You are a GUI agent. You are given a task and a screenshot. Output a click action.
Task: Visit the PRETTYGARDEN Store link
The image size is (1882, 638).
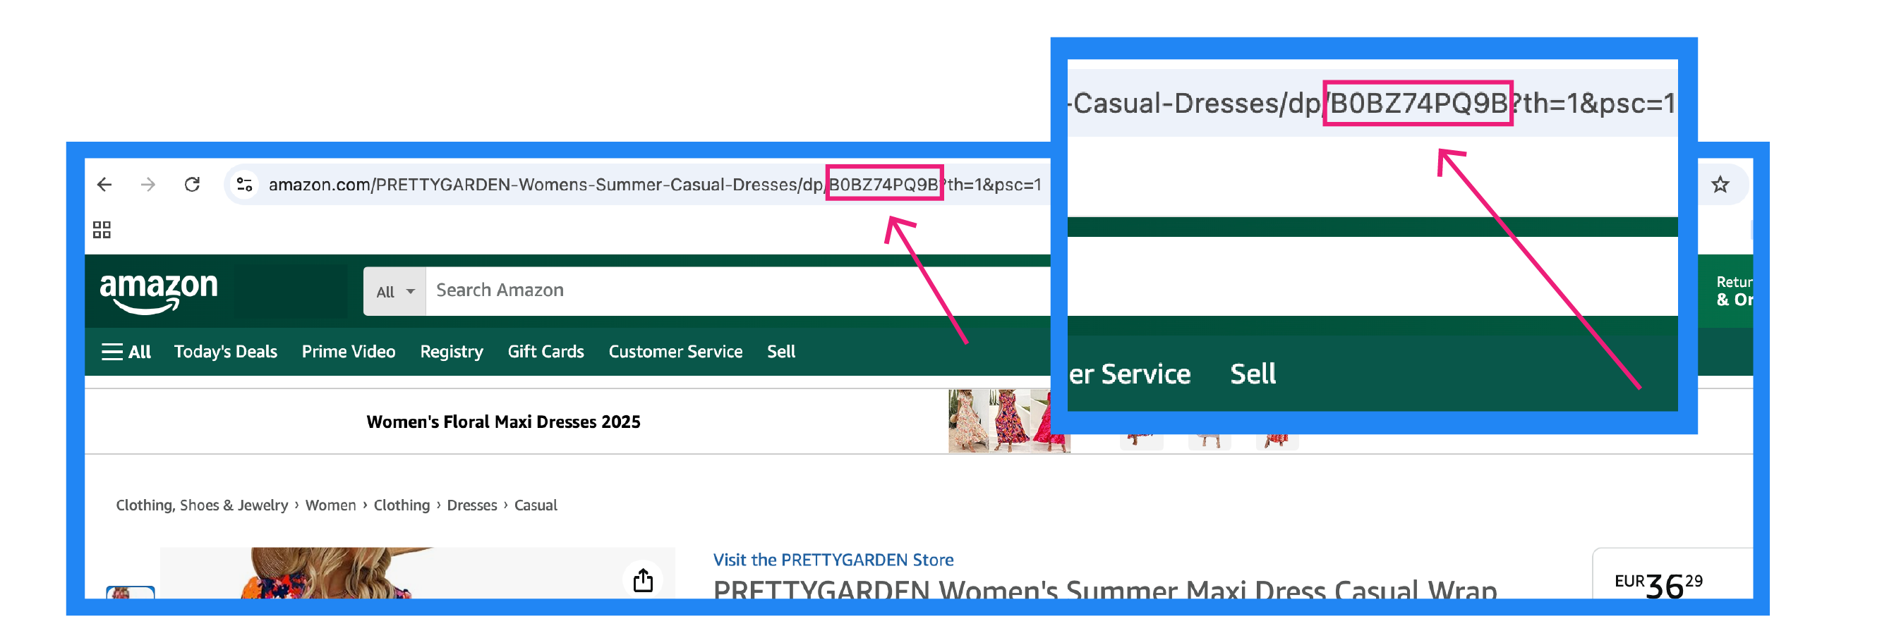click(833, 560)
